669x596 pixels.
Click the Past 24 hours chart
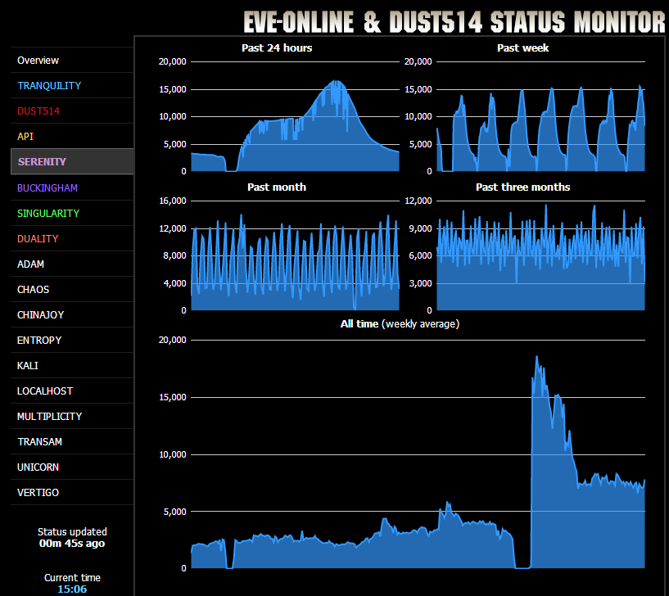(x=295, y=116)
